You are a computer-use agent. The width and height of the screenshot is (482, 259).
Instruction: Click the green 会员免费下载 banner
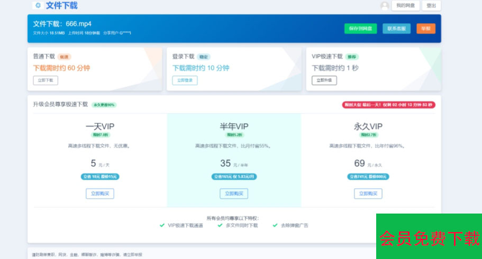pos(429,236)
